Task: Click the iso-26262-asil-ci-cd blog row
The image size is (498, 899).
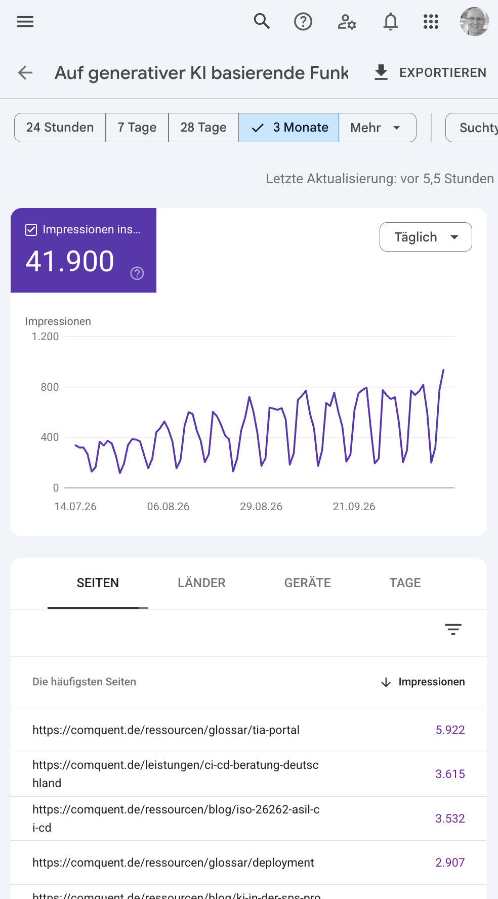Action: click(248, 819)
